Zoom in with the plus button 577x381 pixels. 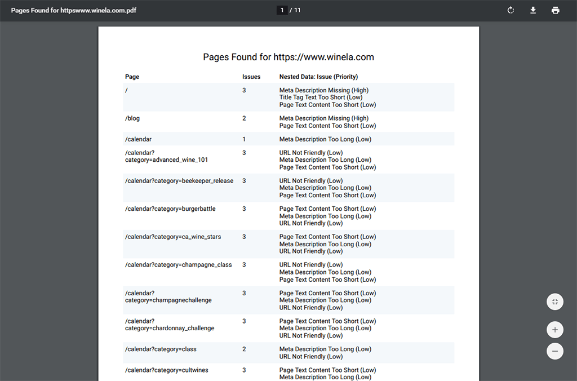(555, 330)
